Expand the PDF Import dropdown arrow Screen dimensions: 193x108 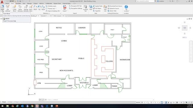67,11
